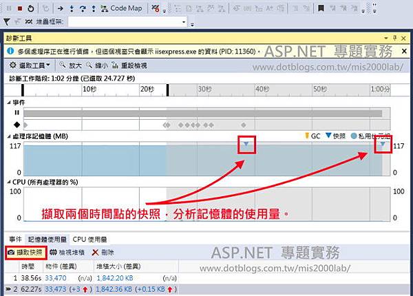This screenshot has width=413, height=296.
Task: Stop debugging with the red square button
Action: (x=19, y=8)
